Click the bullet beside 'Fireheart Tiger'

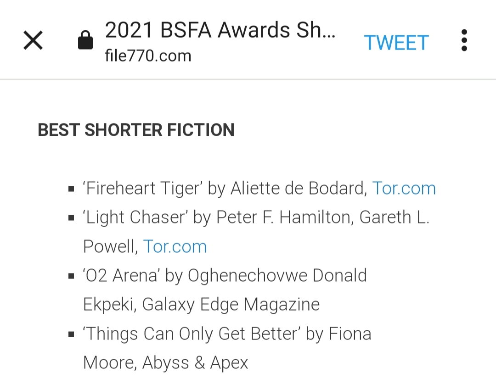pos(71,189)
